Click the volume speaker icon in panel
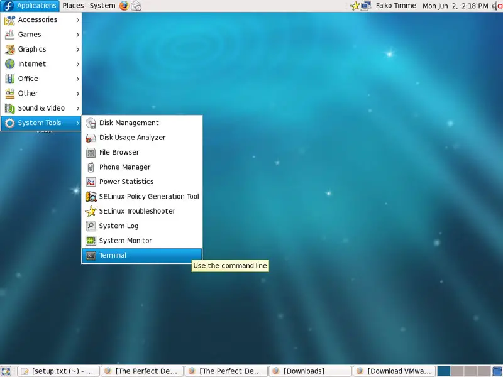The width and height of the screenshot is (503, 377). [497, 6]
